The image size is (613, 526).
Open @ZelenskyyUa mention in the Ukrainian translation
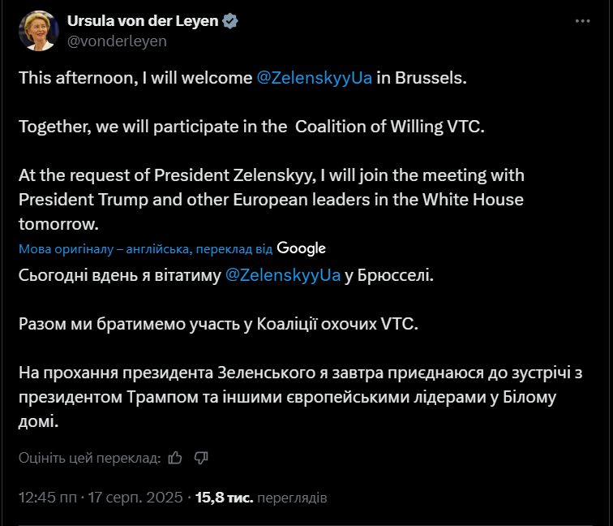point(282,275)
